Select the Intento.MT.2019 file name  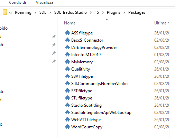pyautogui.click(x=86, y=55)
